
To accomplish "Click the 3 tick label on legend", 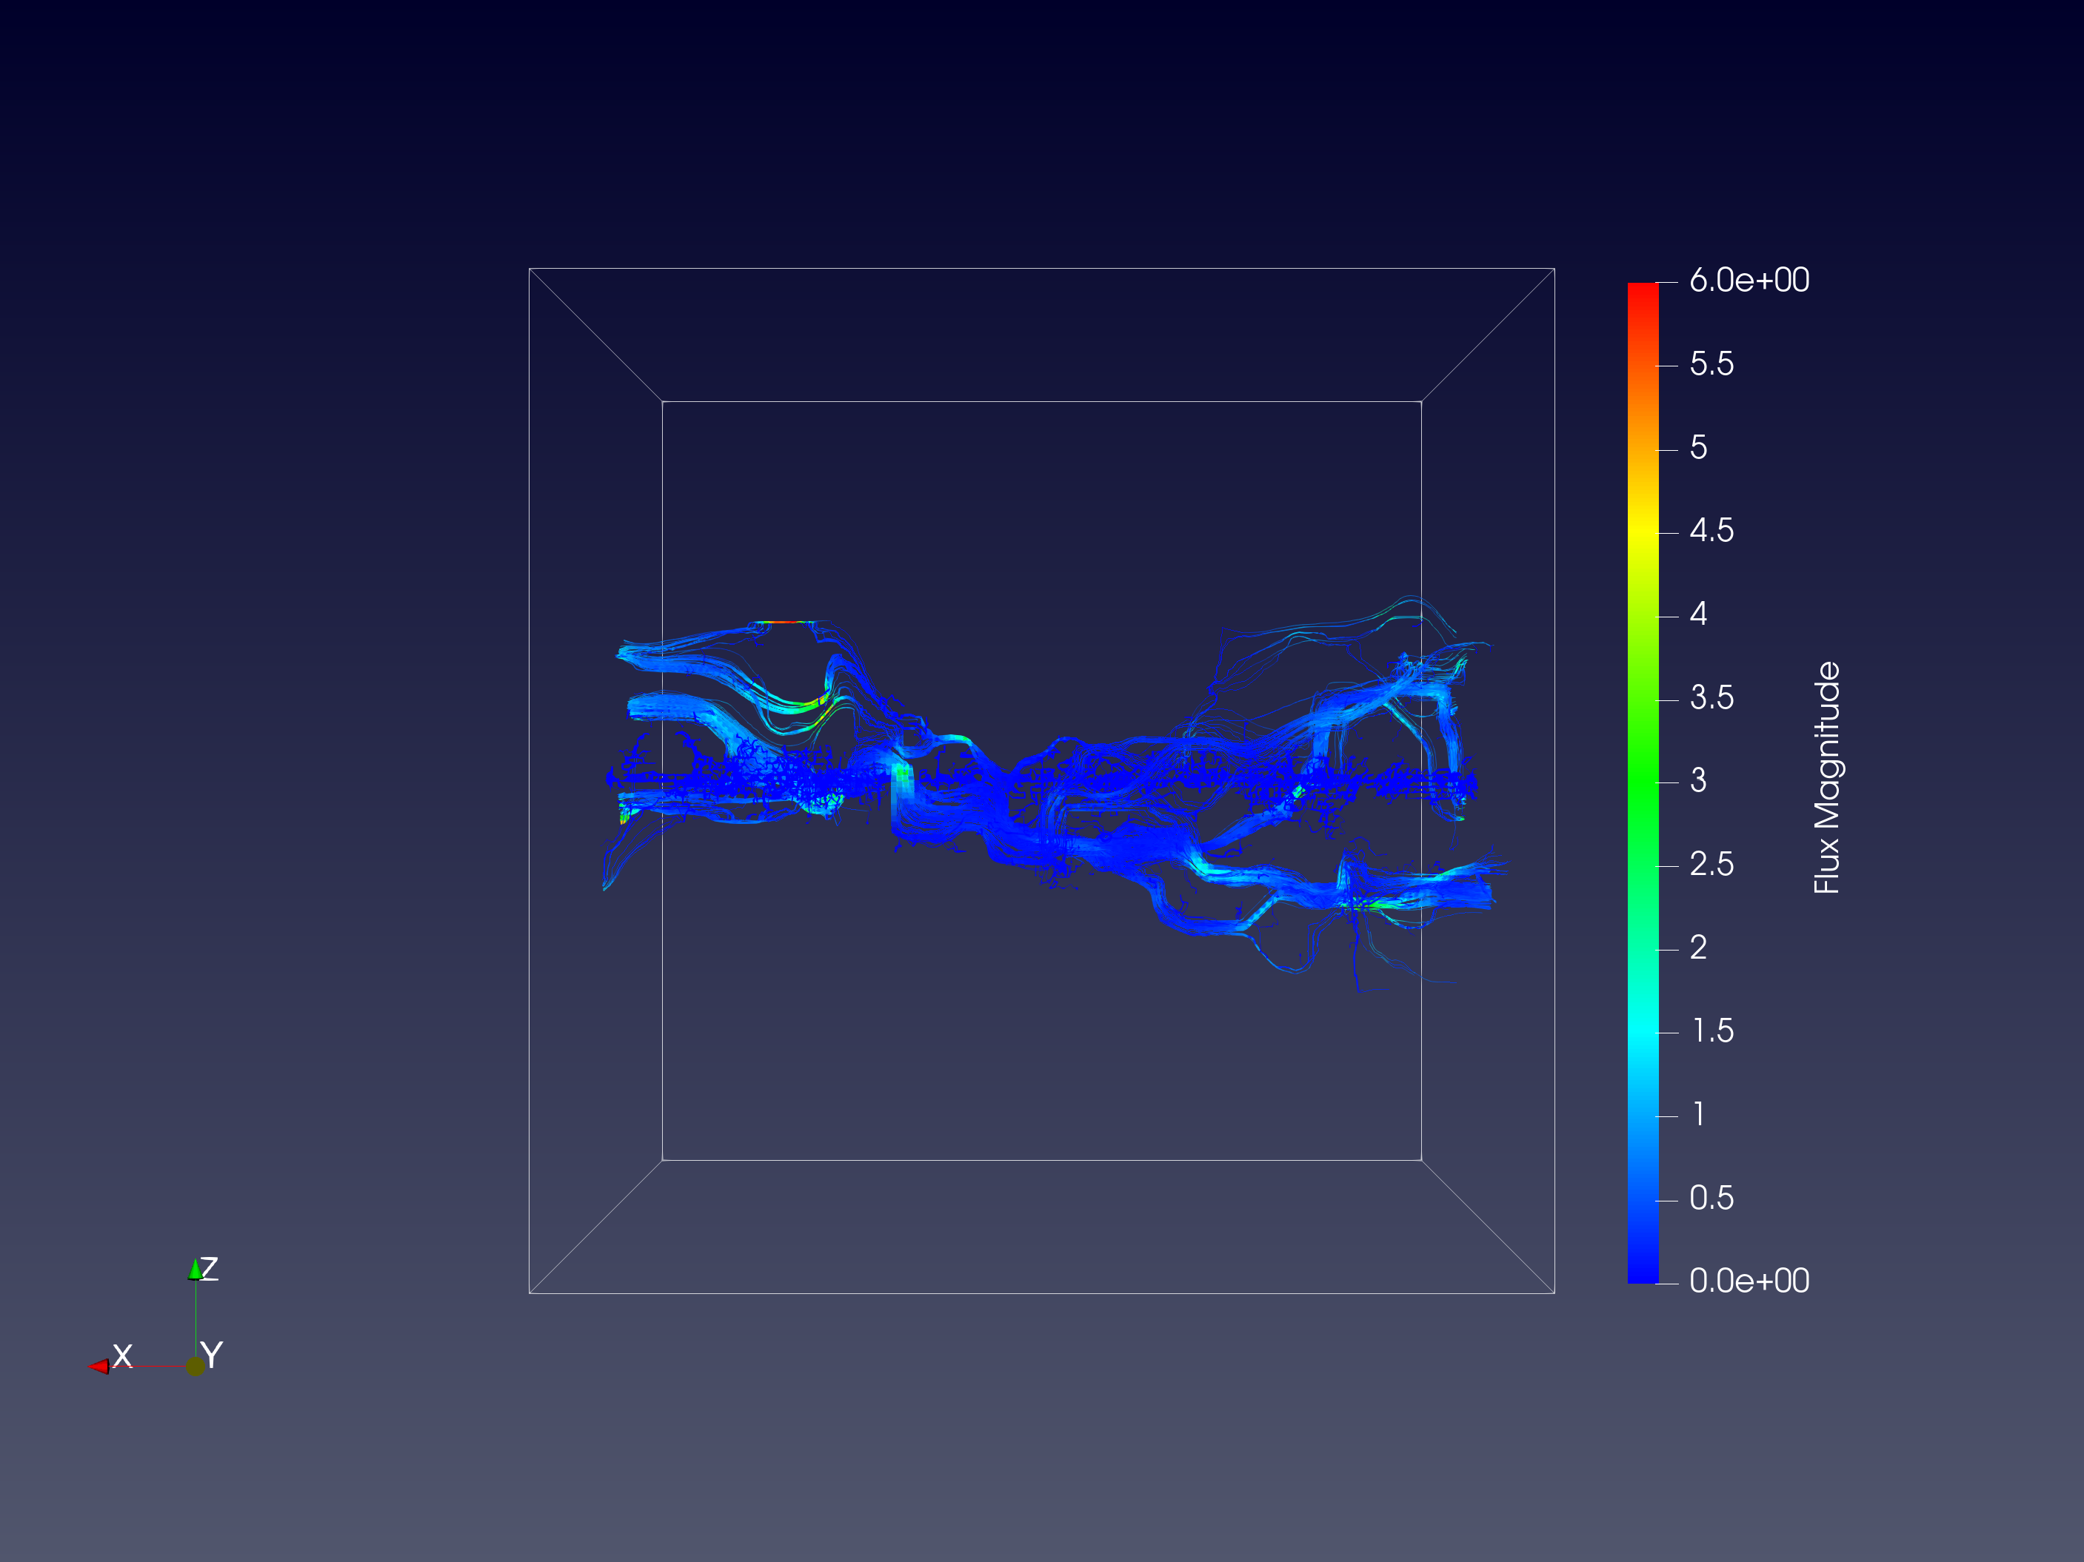I will coord(1697,780).
